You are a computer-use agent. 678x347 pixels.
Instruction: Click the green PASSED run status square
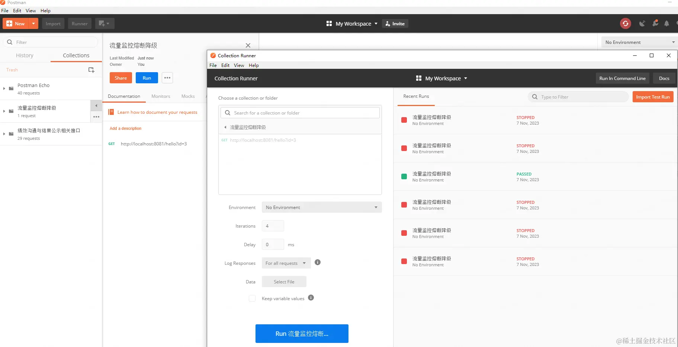point(404,176)
